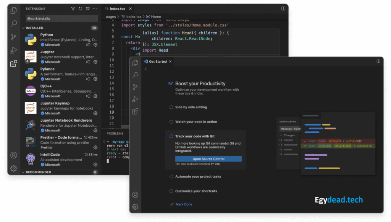The width and height of the screenshot is (391, 222).
Task: Refresh the extensions list
Action: (x=80, y=8)
